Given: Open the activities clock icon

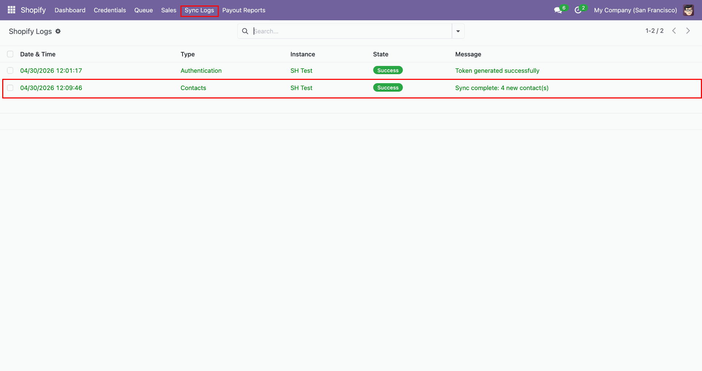Looking at the screenshot, I should point(578,10).
